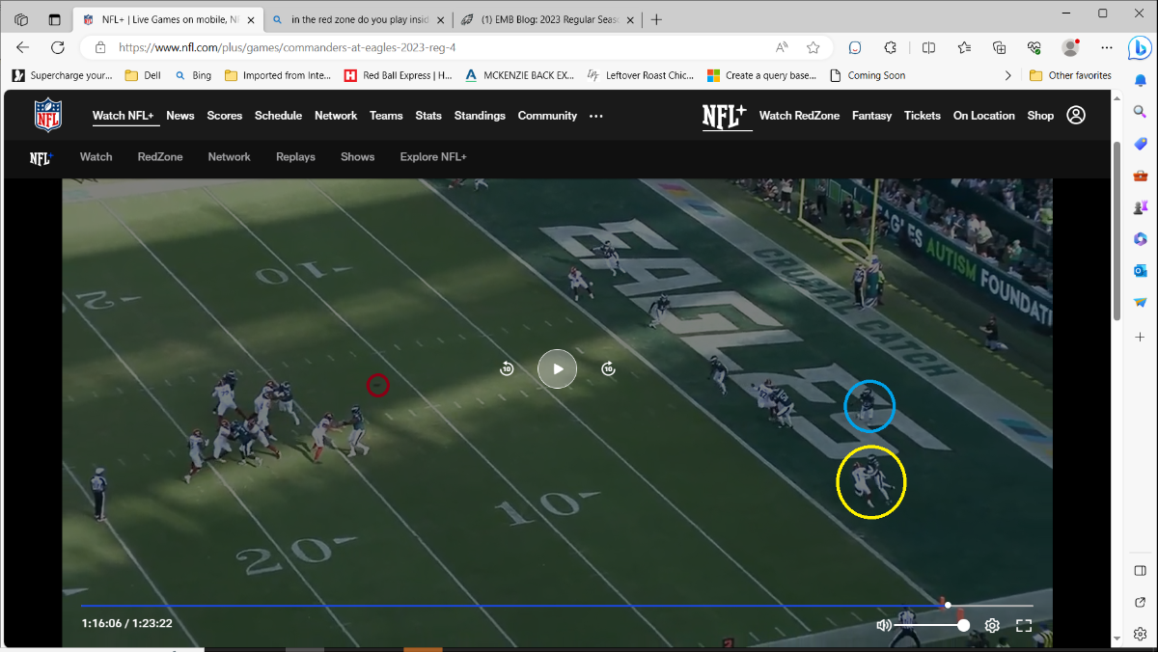Click the video progress bar

pos(511,606)
